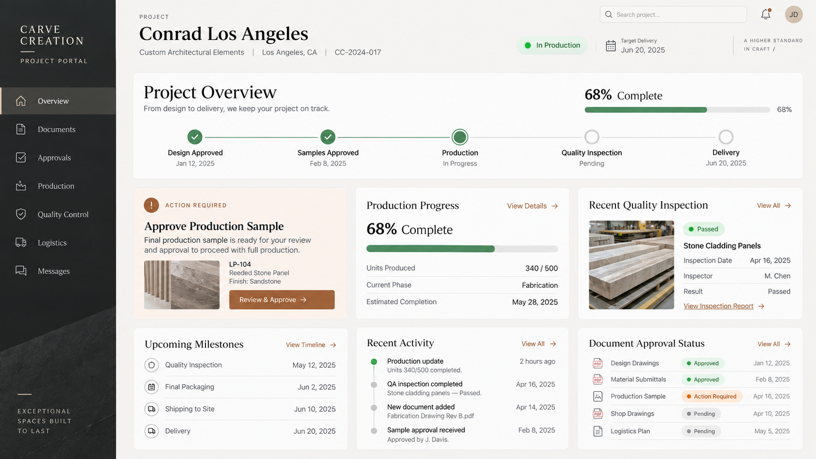Image resolution: width=816 pixels, height=459 pixels.
Task: Select the Samples Approved timeline step
Action: [328, 137]
